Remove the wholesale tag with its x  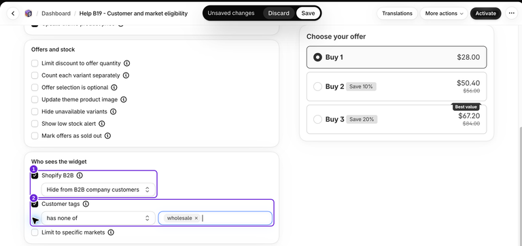(196, 218)
